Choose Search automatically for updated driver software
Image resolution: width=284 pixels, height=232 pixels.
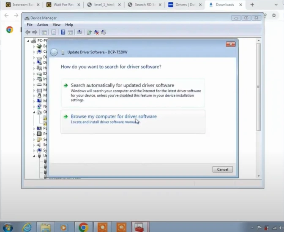pyautogui.click(x=122, y=85)
